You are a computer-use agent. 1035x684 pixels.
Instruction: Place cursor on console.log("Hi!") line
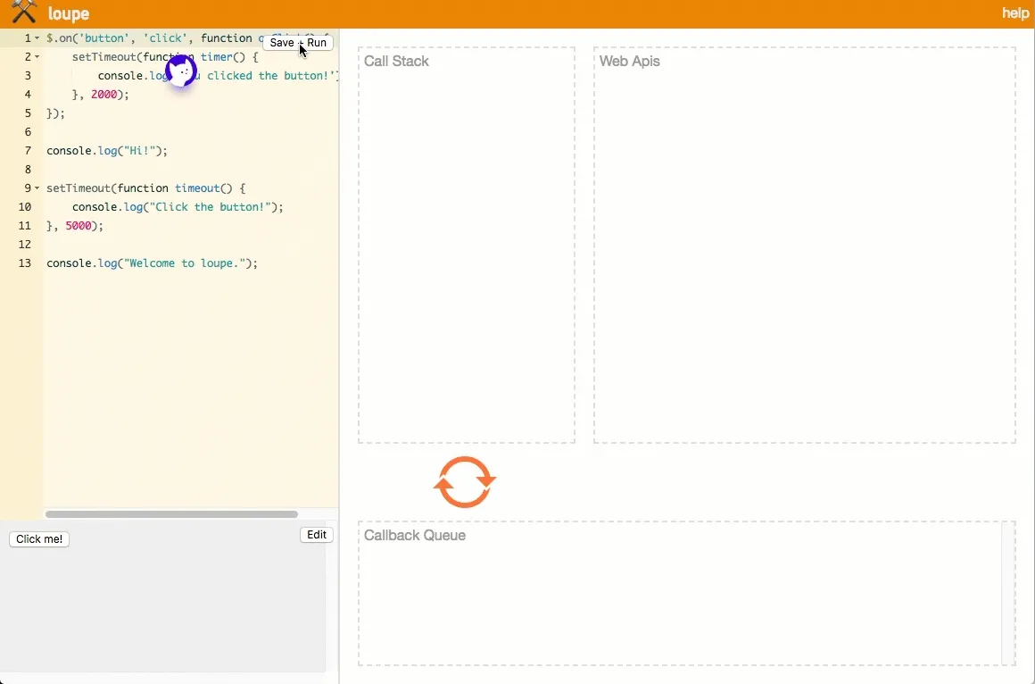107,151
